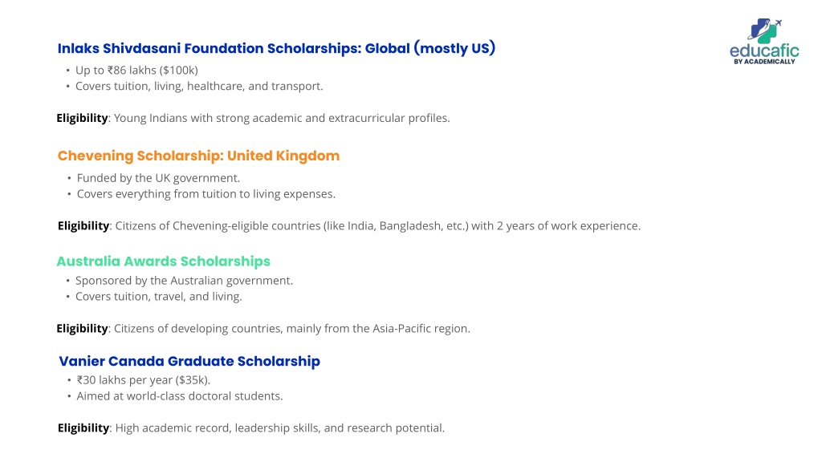Click the 'BY ACADEMICALLY' tagline text
Viewport: 822px width, 462px height.
[764, 62]
